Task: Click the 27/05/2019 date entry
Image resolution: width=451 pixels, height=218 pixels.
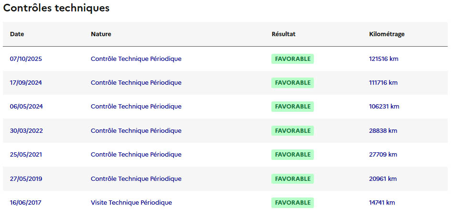Action: (26, 178)
